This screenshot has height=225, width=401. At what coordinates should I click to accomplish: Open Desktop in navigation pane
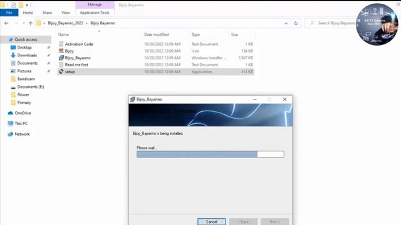24,47
